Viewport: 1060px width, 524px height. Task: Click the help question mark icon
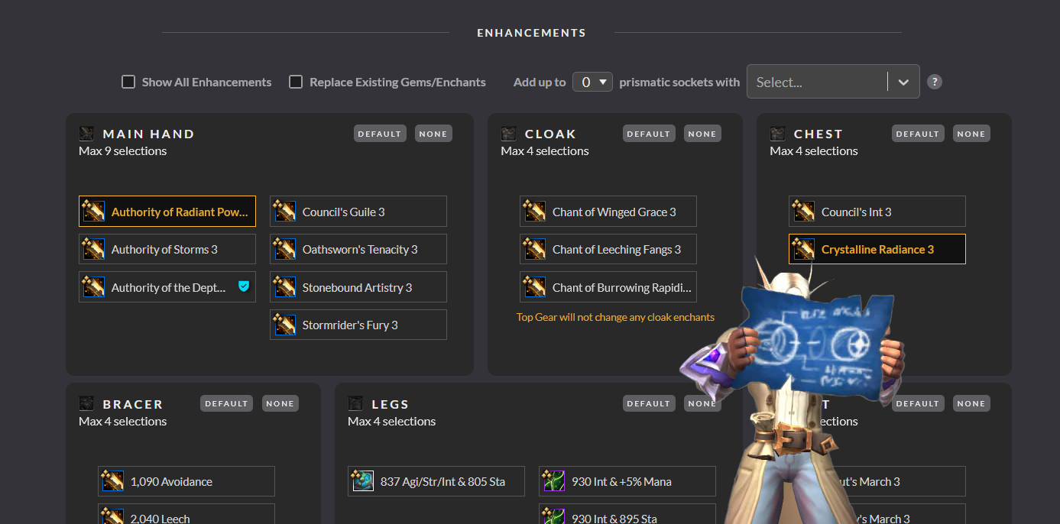(934, 82)
